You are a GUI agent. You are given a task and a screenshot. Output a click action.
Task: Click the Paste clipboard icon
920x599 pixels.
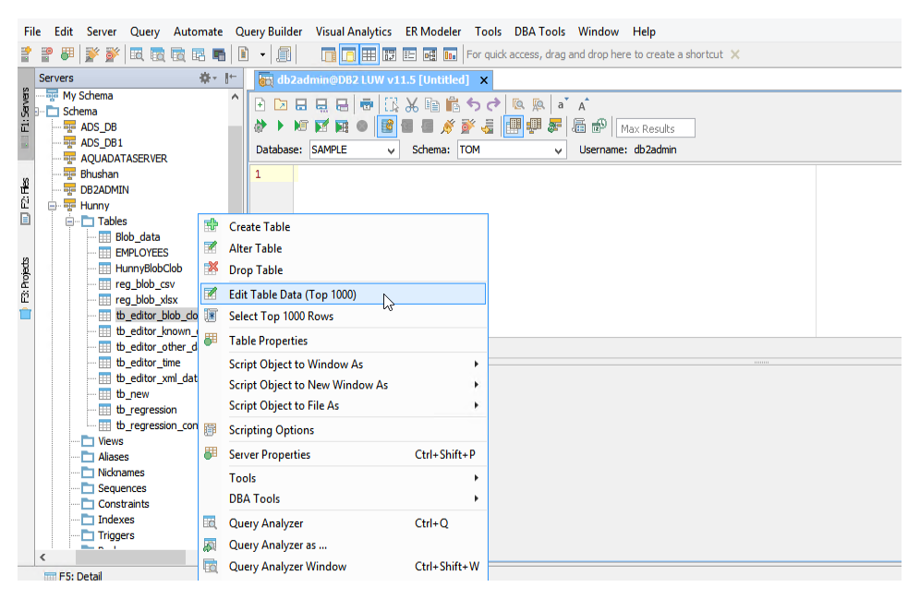(453, 105)
